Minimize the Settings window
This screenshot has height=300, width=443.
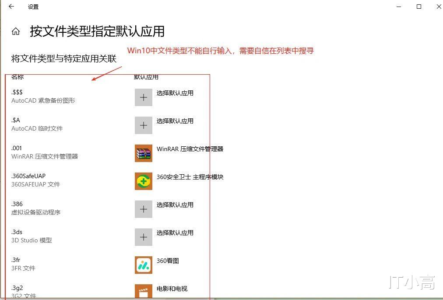coord(399,7)
